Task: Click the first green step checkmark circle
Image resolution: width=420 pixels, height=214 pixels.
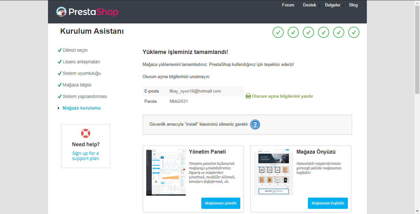Action: 278,32
